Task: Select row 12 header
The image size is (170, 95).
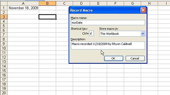Action: (4, 57)
